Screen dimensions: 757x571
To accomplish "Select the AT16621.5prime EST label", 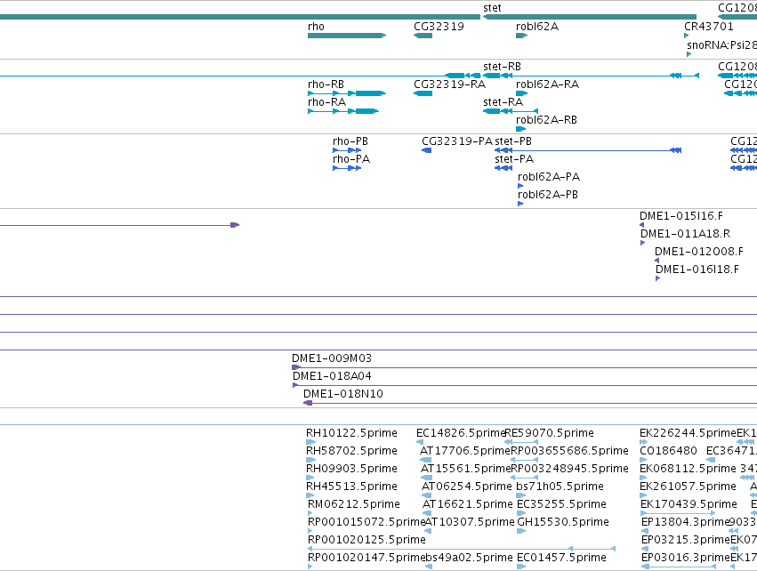I will point(467,504).
